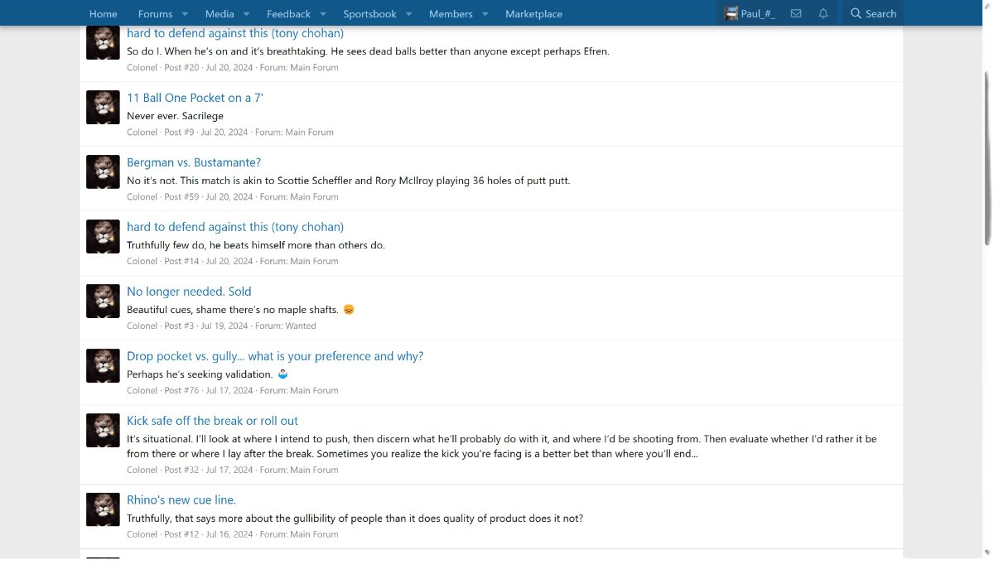The image size is (994, 579).
Task: Click 'Jul 19, 2024' date text
Action: coord(224,326)
